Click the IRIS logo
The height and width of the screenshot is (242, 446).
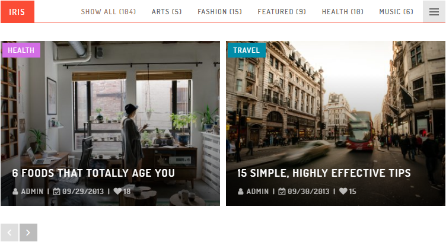click(17, 12)
